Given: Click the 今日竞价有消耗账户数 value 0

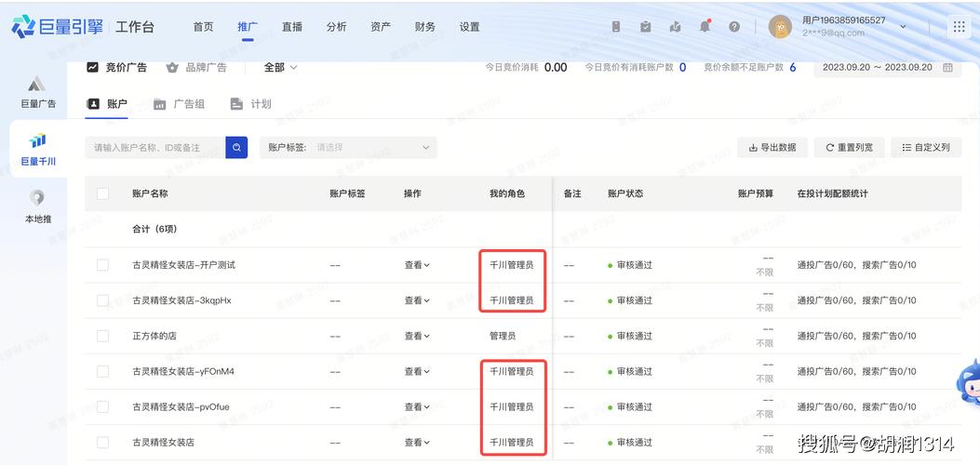Looking at the screenshot, I should (x=682, y=67).
